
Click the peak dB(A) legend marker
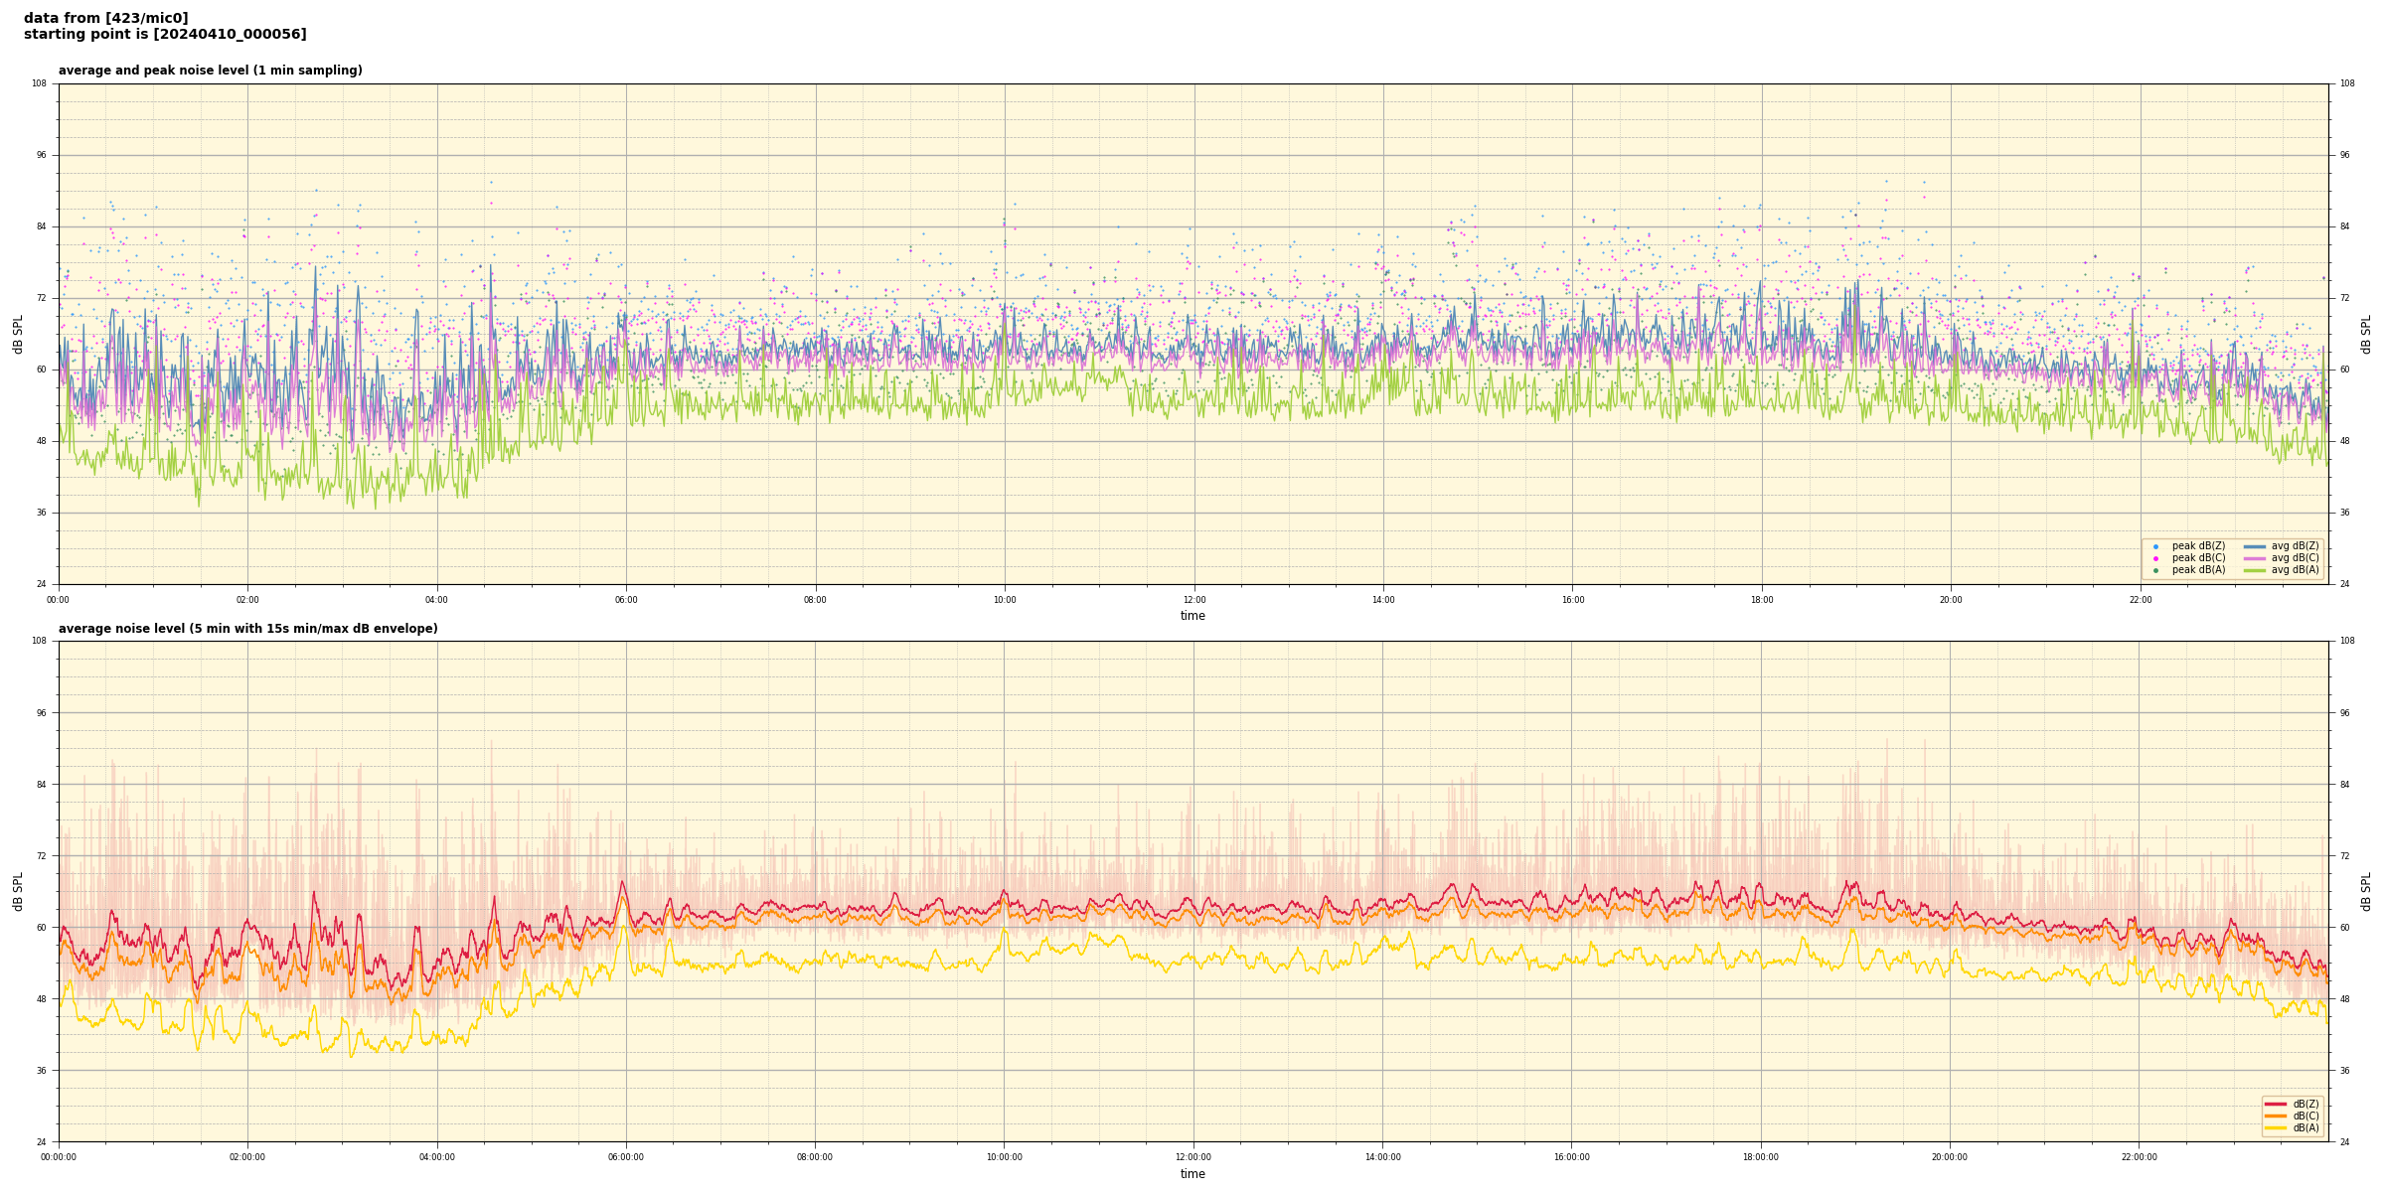click(x=2155, y=570)
